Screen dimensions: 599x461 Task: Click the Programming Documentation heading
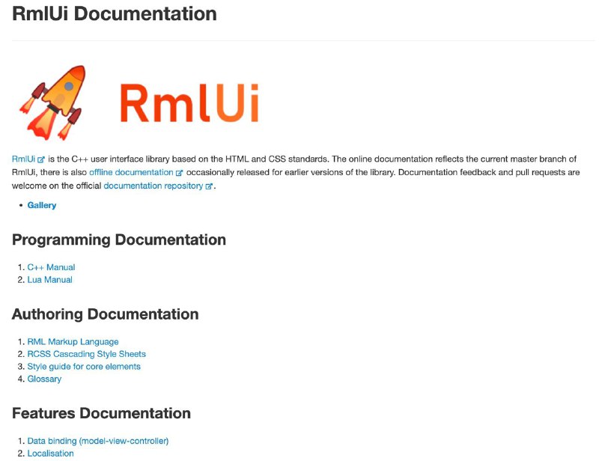(119, 239)
